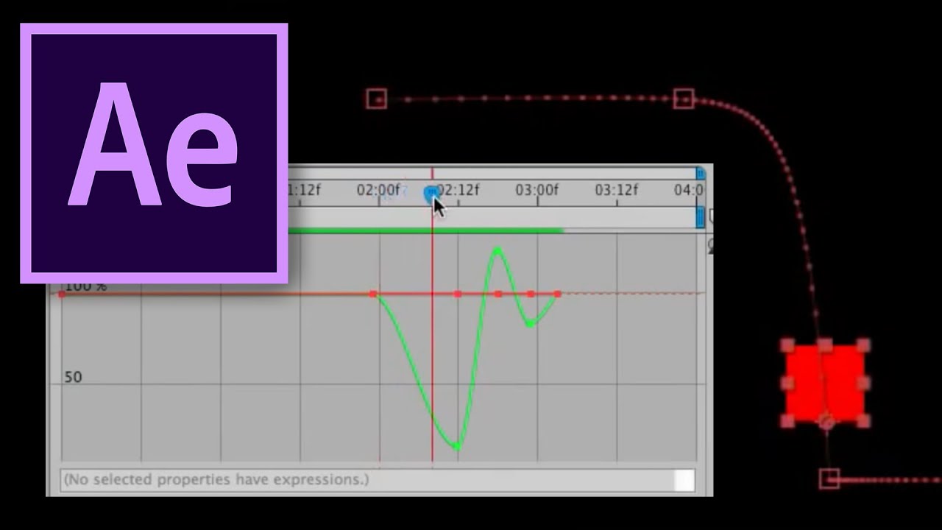Select the green curve's highest peak point
This screenshot has height=530, width=942.
point(498,252)
